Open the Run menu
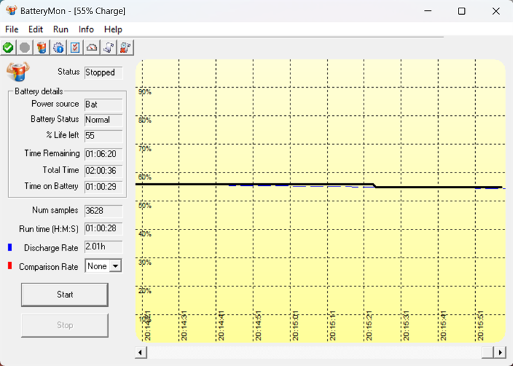The height and width of the screenshot is (366, 513). [x=61, y=29]
